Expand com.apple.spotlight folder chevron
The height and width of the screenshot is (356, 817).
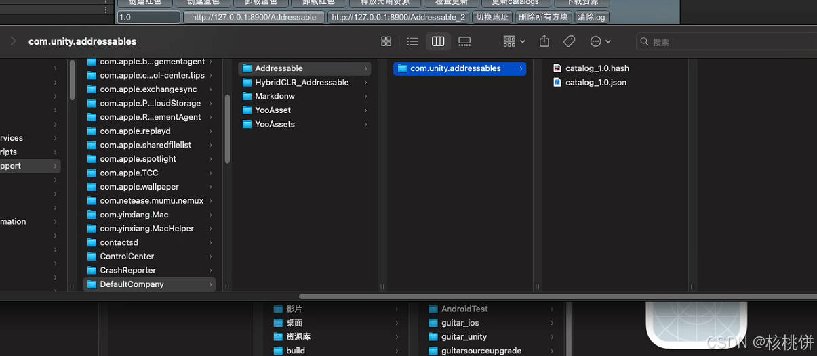click(x=211, y=159)
